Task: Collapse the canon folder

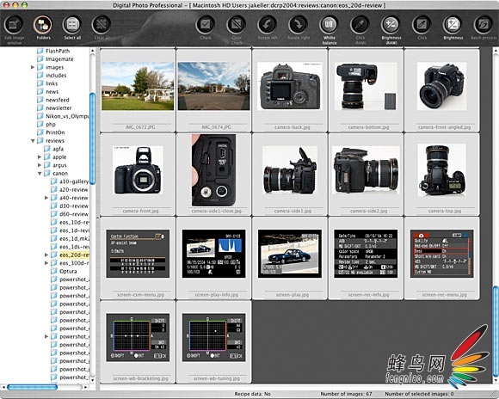Action: (x=40, y=174)
